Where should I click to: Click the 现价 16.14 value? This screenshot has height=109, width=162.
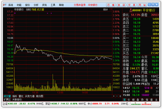137,57
